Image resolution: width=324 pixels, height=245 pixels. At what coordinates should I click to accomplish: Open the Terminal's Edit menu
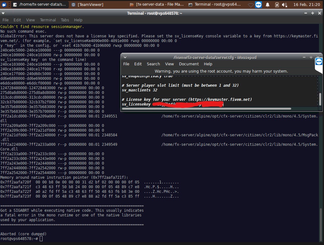point(17,20)
